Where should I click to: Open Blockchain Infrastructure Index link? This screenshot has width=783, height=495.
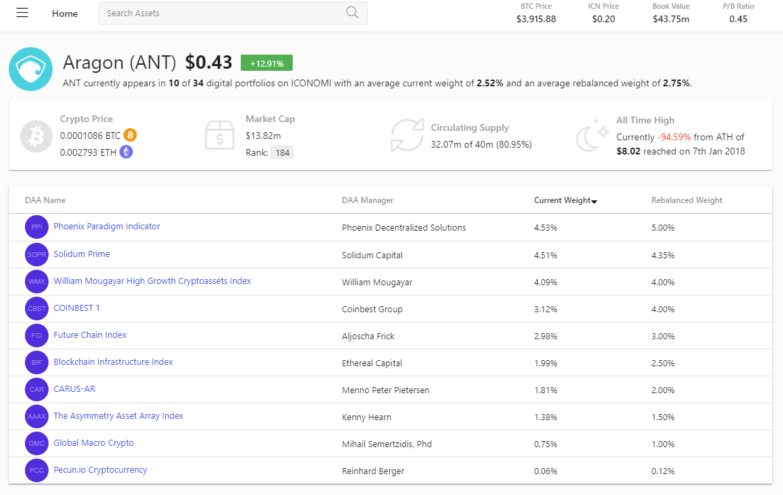point(113,362)
